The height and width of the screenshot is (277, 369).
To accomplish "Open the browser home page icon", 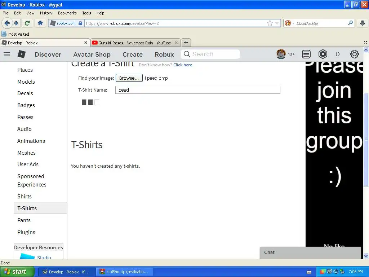I will coord(40,23).
